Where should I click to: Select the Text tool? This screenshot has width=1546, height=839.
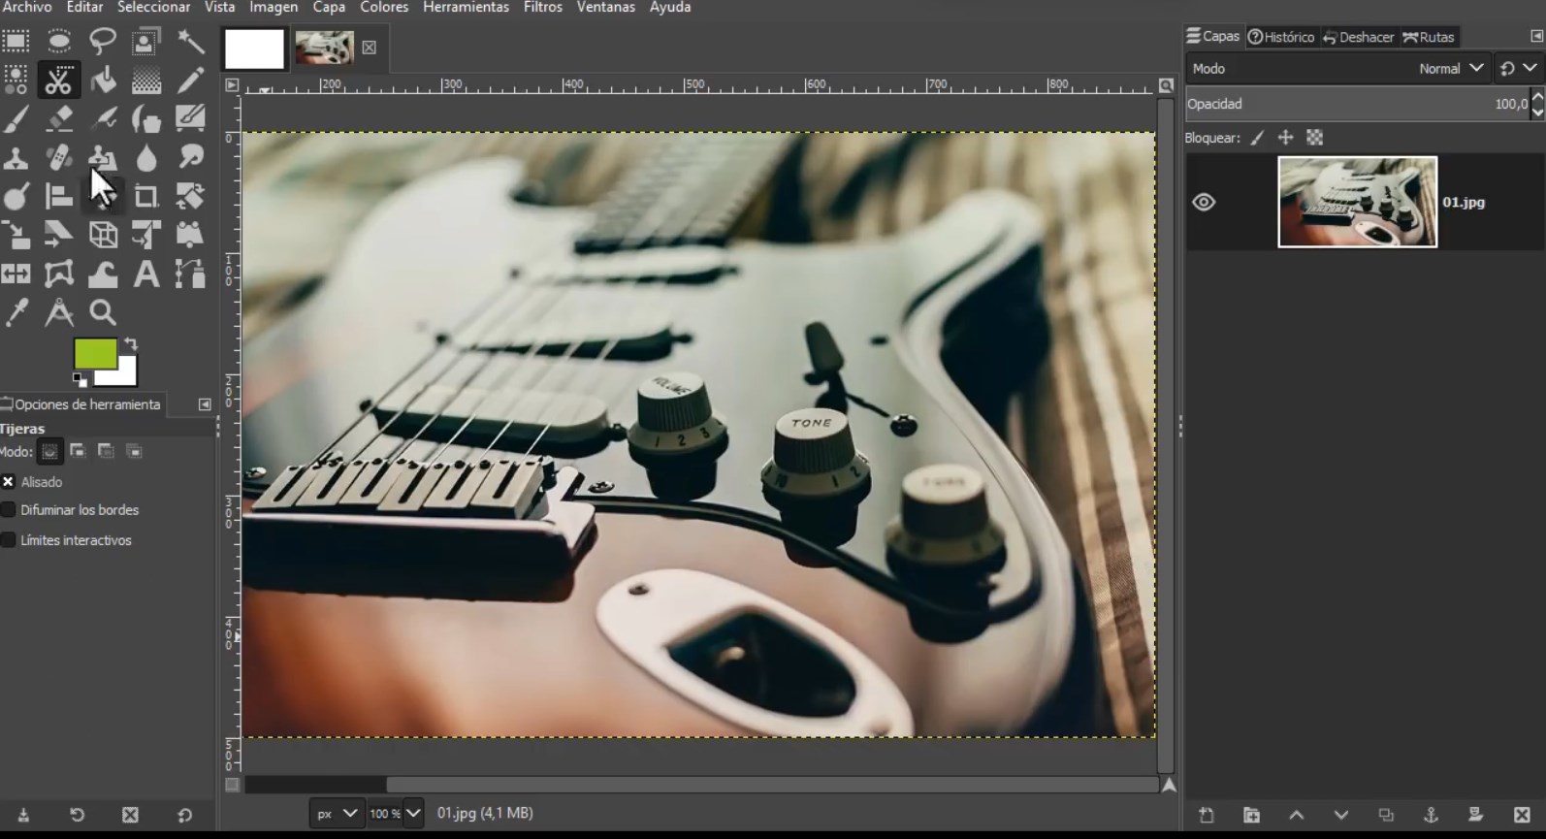(x=146, y=274)
